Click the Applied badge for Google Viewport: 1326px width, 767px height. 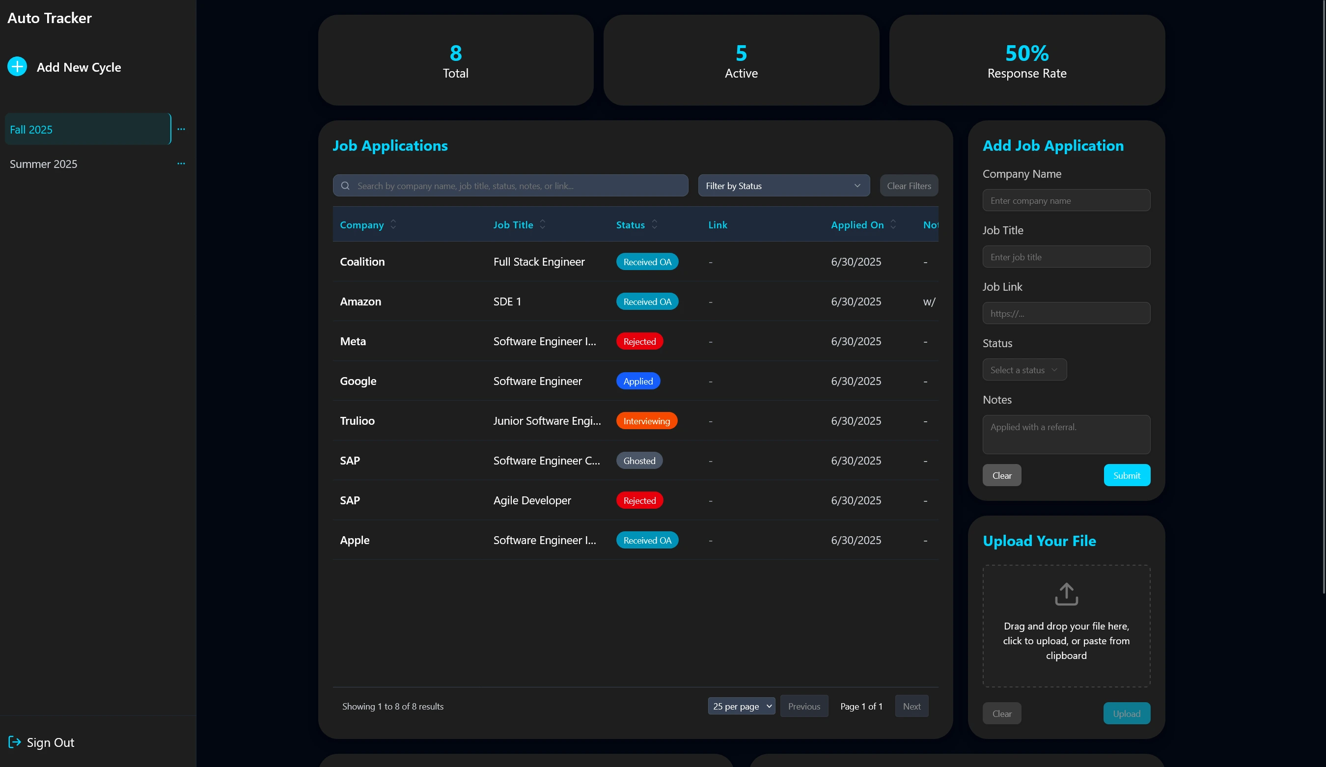[x=638, y=381]
